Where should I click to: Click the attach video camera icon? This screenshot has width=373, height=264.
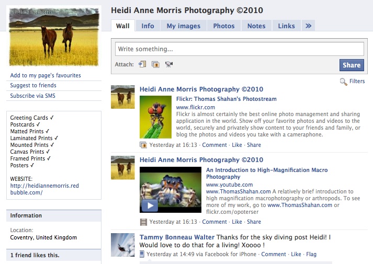coord(169,64)
